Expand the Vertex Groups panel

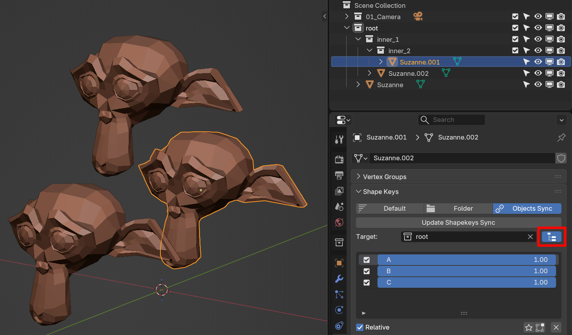358,177
